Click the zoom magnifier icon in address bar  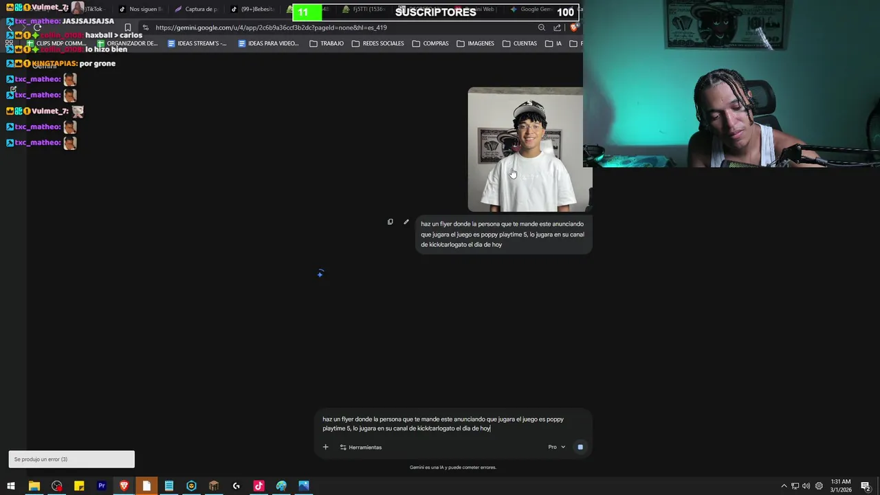(542, 27)
